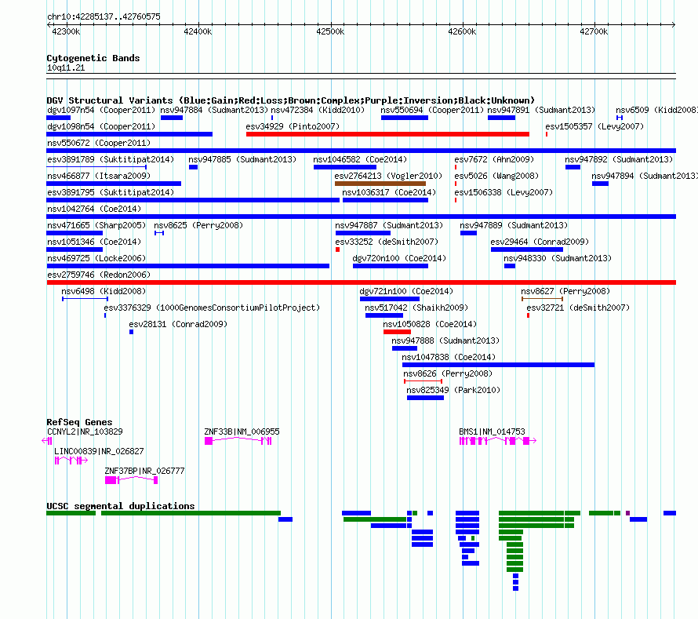Select nsv466877 (Itsara2009) label
The width and height of the screenshot is (698, 619).
tap(99, 176)
